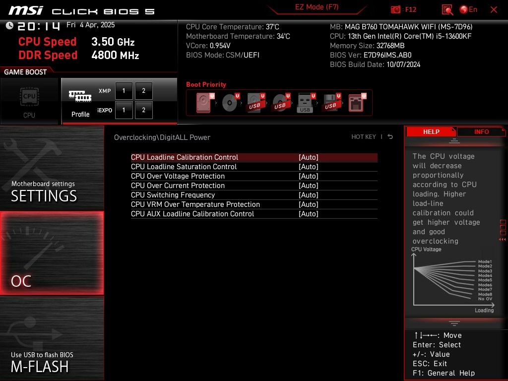Open the BIOS search magnifier icon

point(447,10)
